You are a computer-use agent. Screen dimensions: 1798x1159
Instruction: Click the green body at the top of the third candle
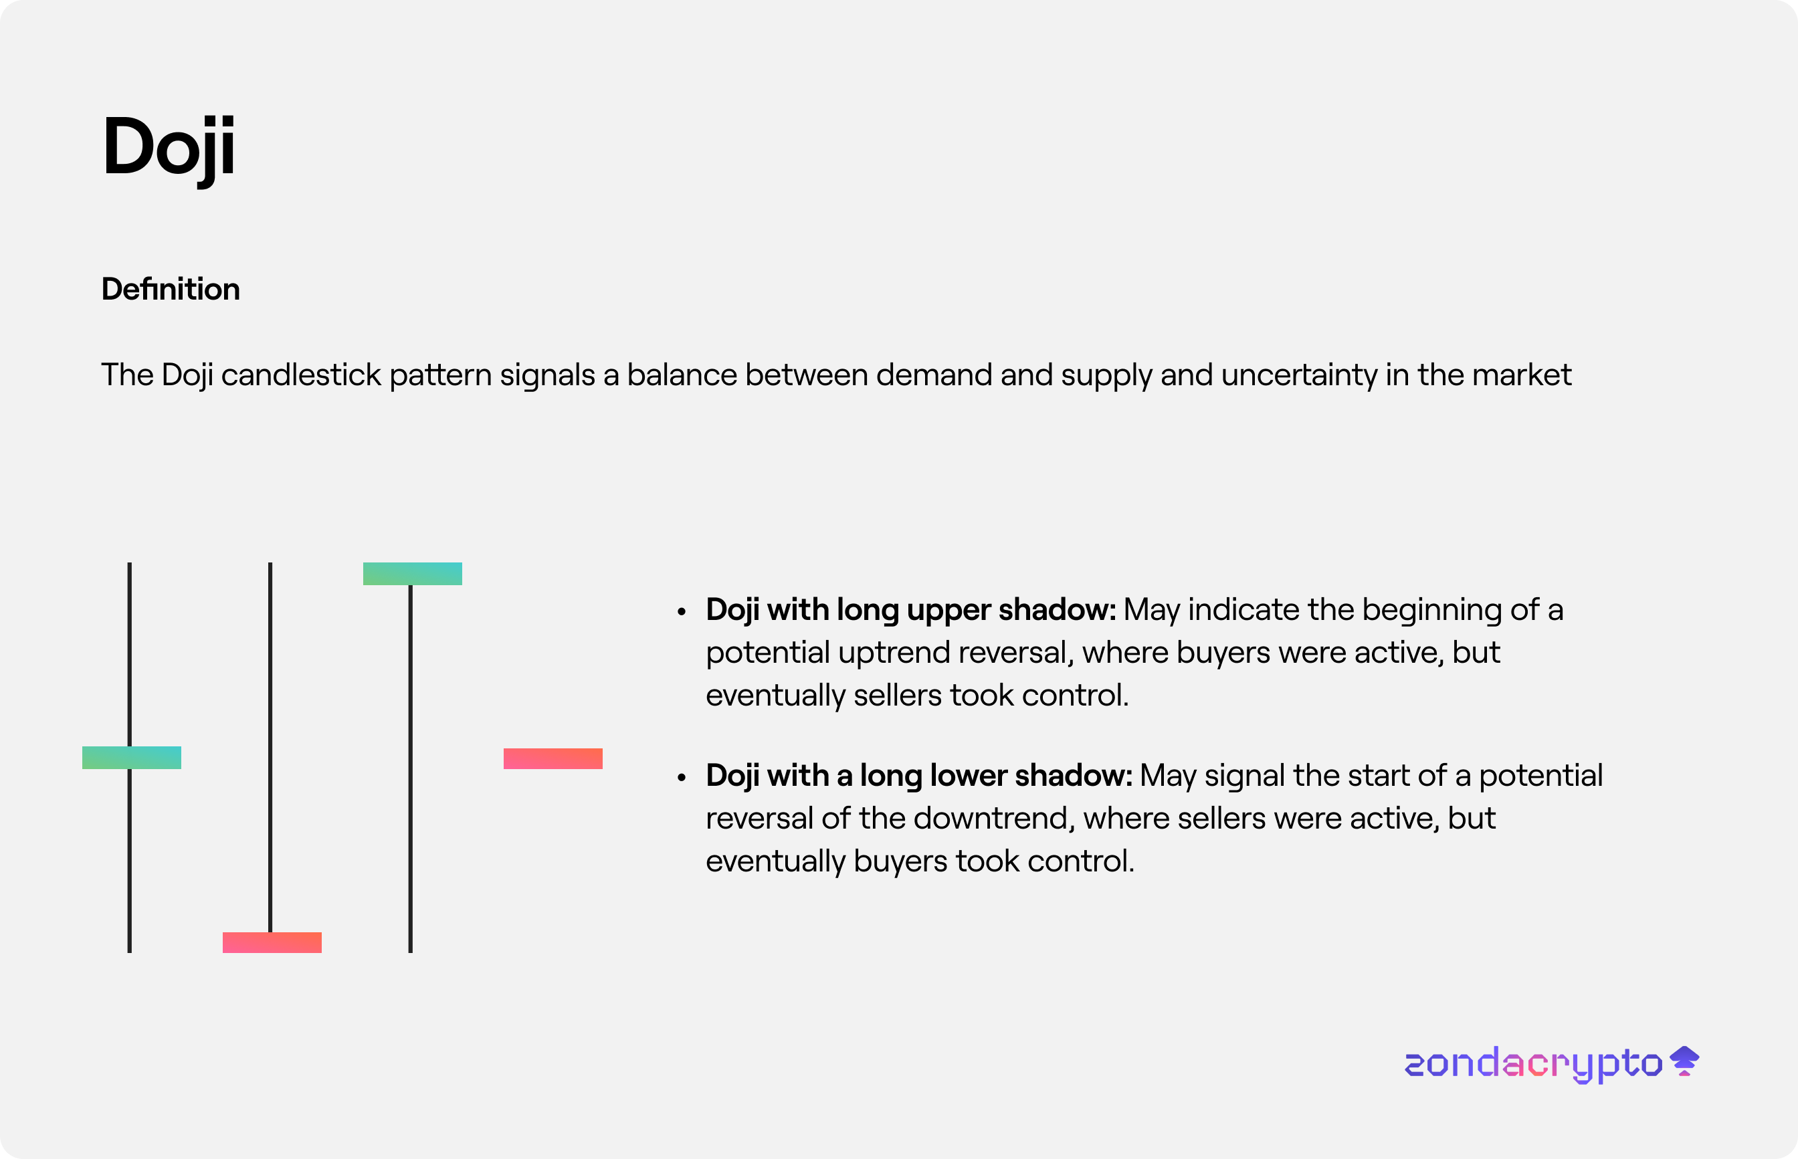(x=413, y=573)
